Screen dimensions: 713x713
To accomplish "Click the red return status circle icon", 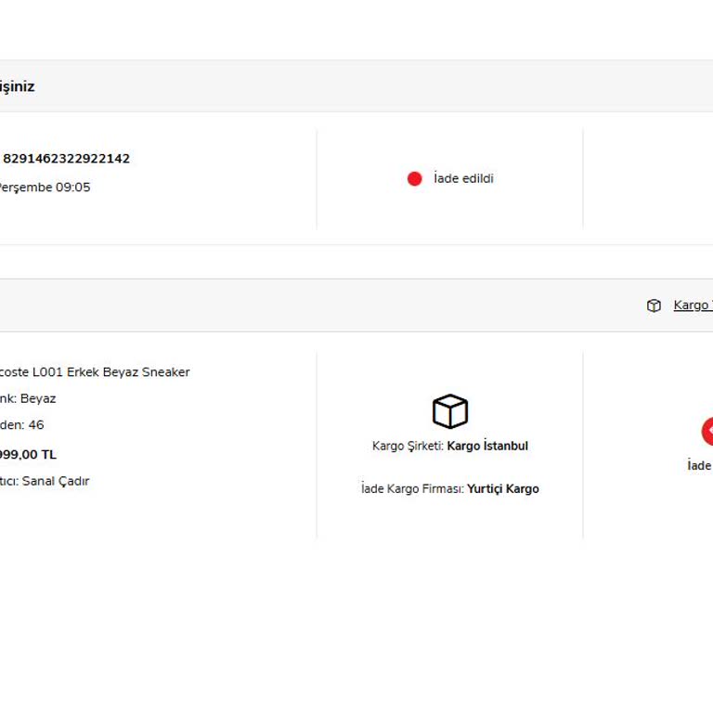I will click(707, 431).
